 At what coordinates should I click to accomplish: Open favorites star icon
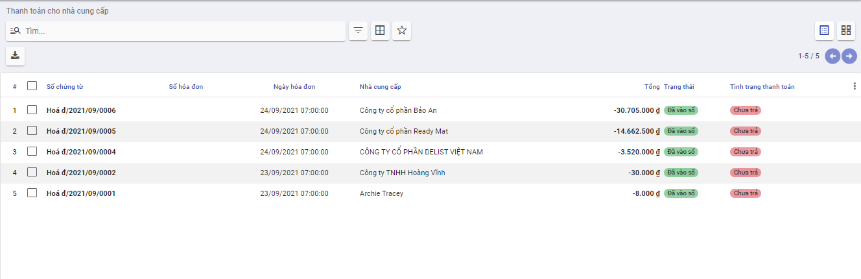402,30
